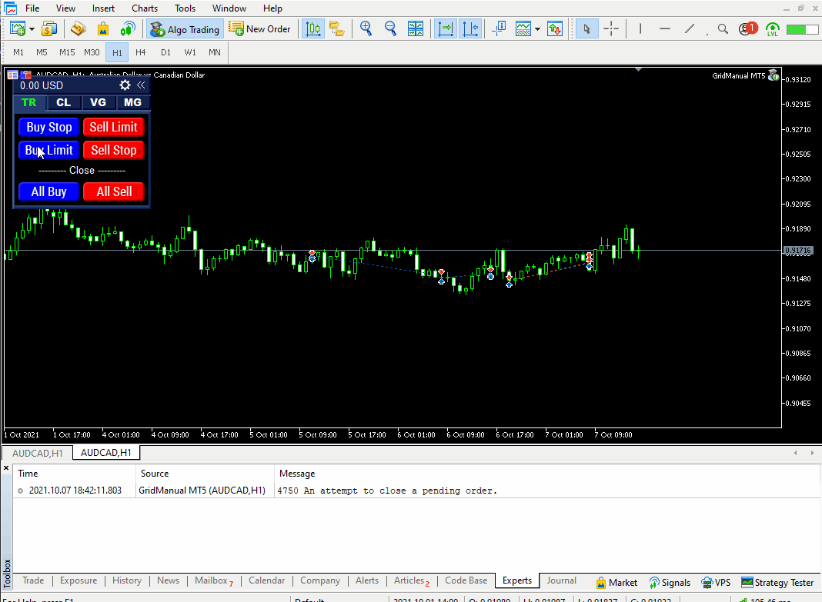This screenshot has height=602, width=822.
Task: Switch timeframe to W1
Action: click(x=190, y=52)
